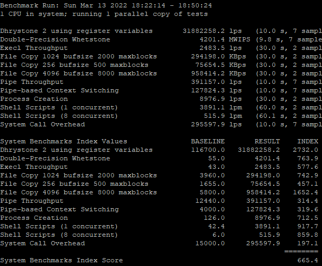Click the 'Process Creation' label in the top results
Viewport: 322px width, 266px height.
click(x=34, y=99)
